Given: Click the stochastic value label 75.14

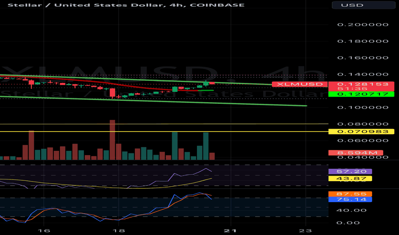Looking at the screenshot, I should 350,200.
